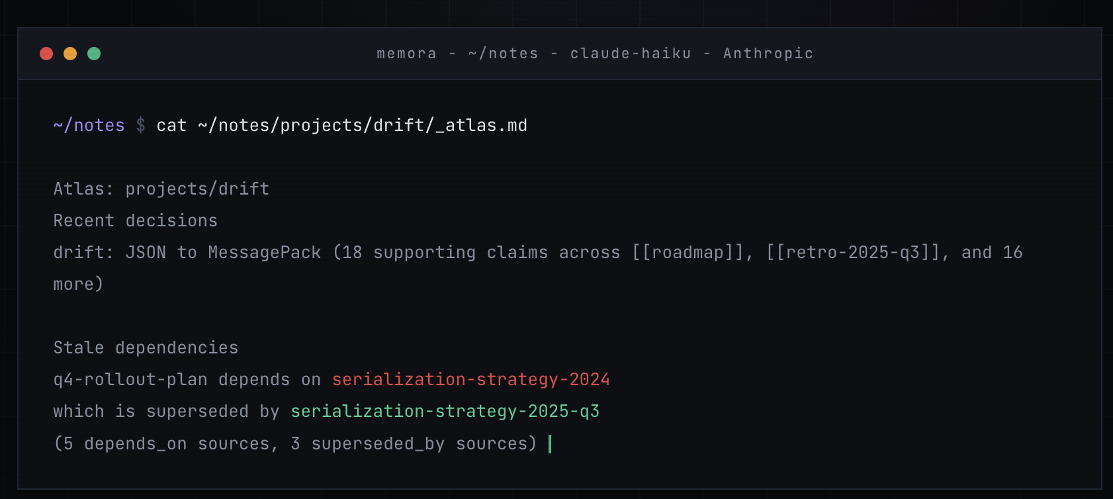1113x499 pixels.
Task: Click the JSON to MessagePack text
Action: tap(223, 252)
